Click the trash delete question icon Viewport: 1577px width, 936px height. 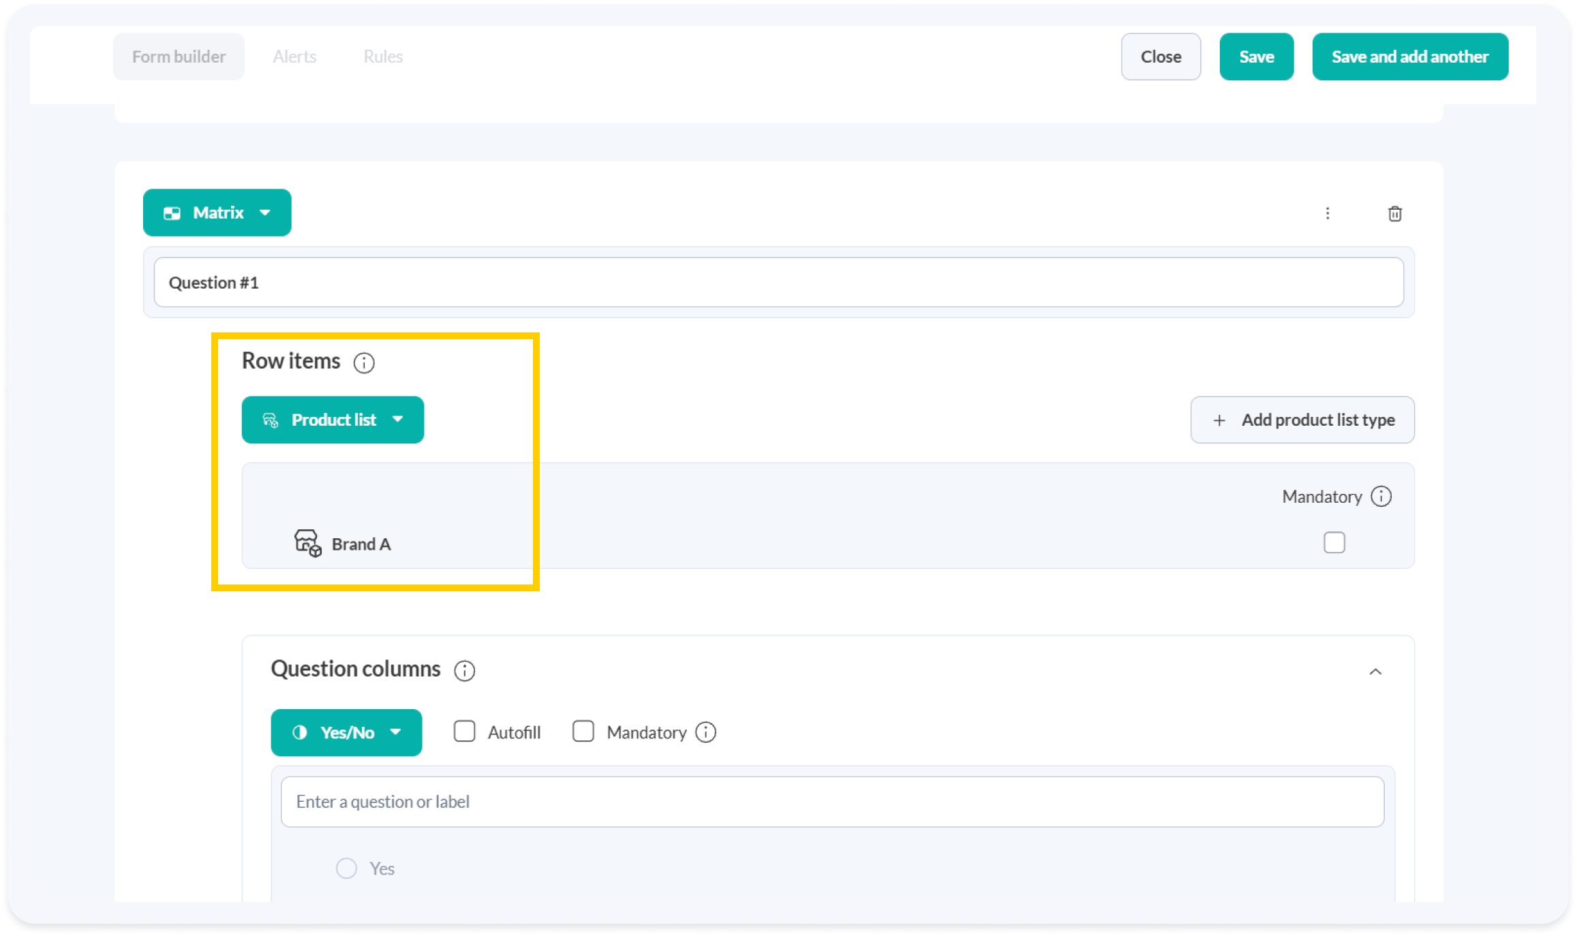(x=1394, y=214)
